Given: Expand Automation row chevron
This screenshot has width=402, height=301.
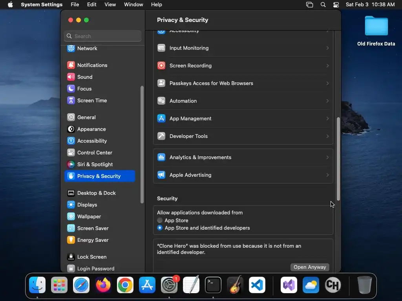Looking at the screenshot, I should tap(327, 101).
